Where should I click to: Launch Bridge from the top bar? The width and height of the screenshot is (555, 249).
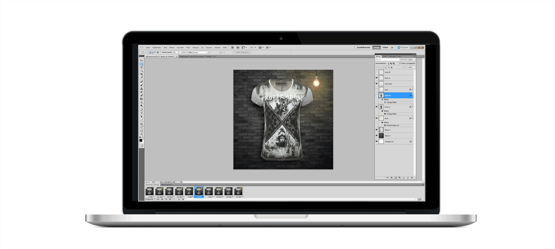click(x=232, y=47)
